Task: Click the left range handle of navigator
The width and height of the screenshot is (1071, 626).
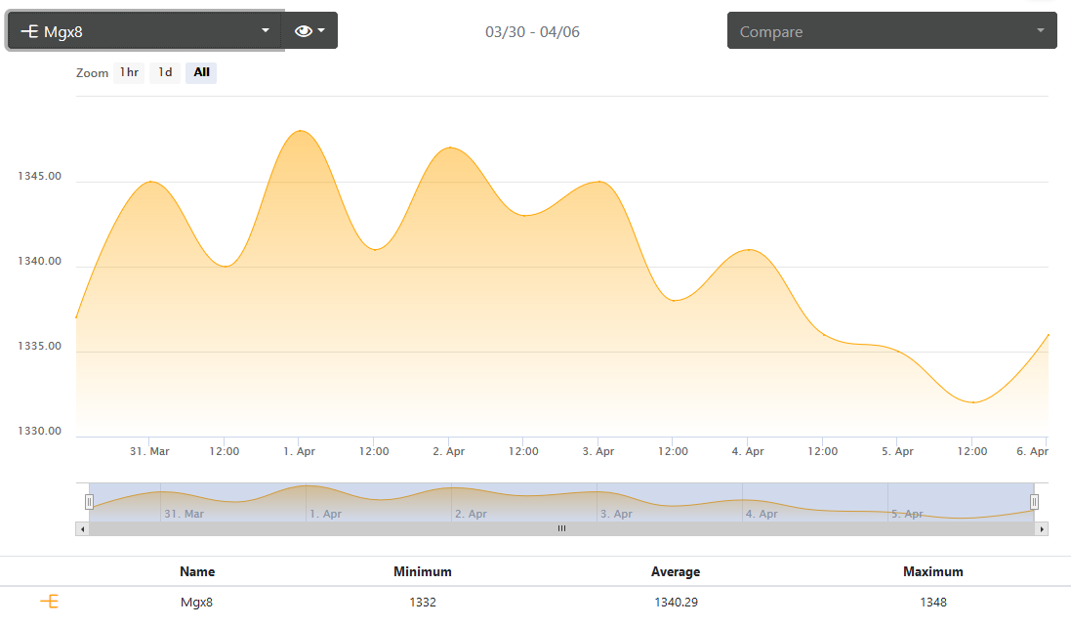Action: click(x=89, y=502)
